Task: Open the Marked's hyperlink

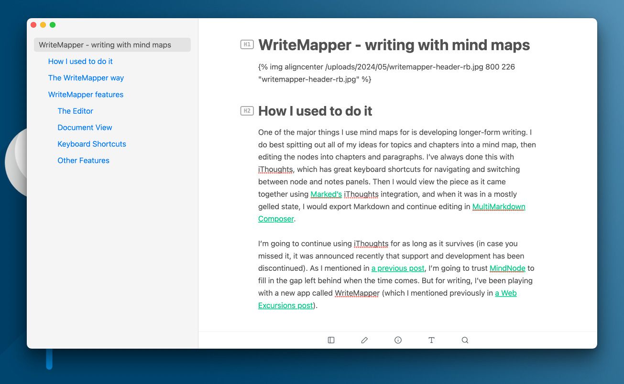Action: point(326,194)
